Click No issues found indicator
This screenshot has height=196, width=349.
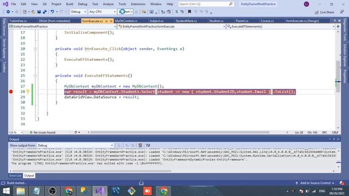coord(43,132)
